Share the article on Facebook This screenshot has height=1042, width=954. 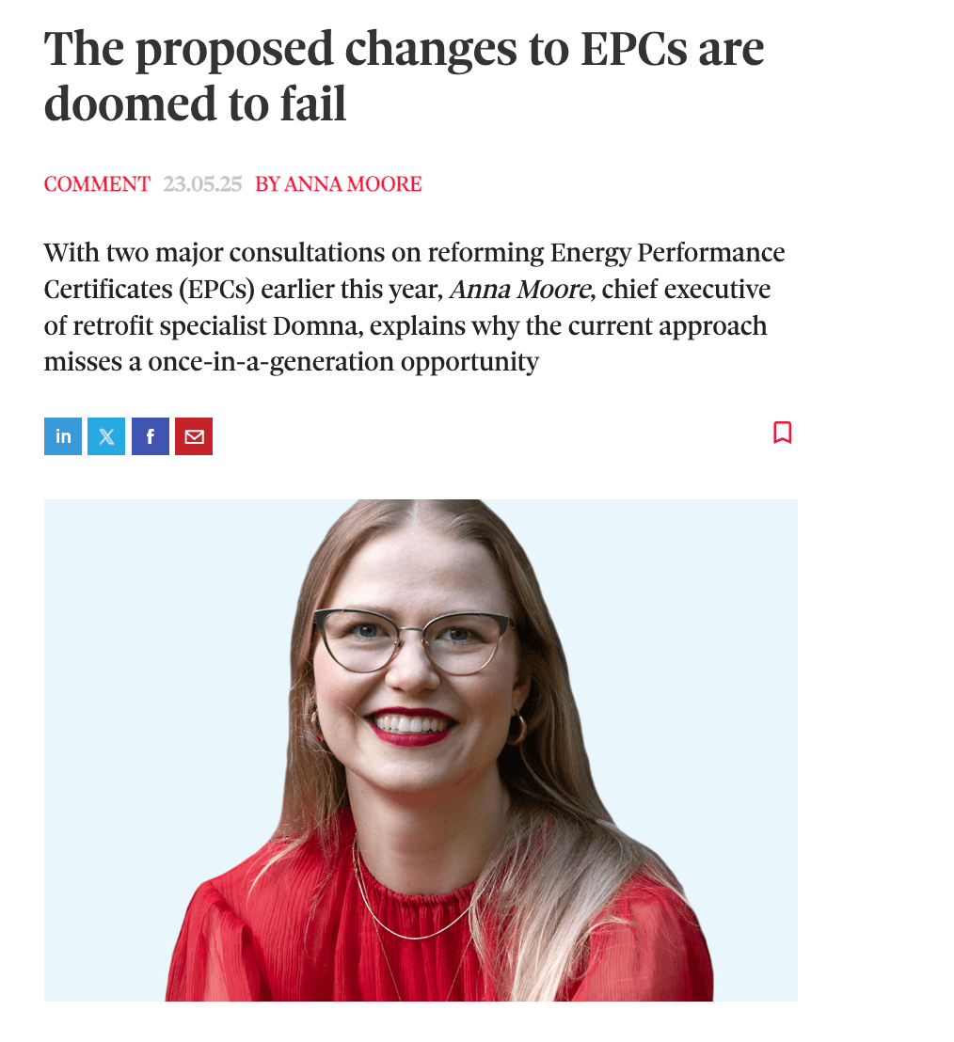tap(151, 436)
